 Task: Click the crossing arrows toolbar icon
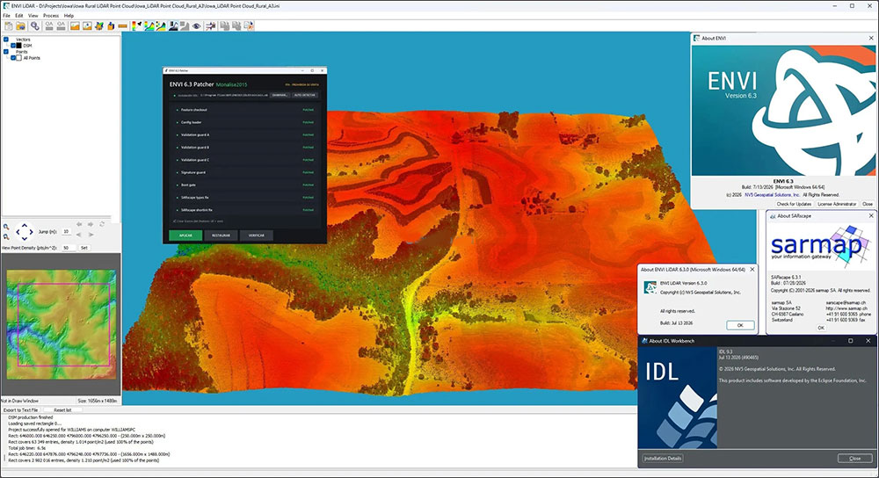pyautogui.click(x=211, y=25)
